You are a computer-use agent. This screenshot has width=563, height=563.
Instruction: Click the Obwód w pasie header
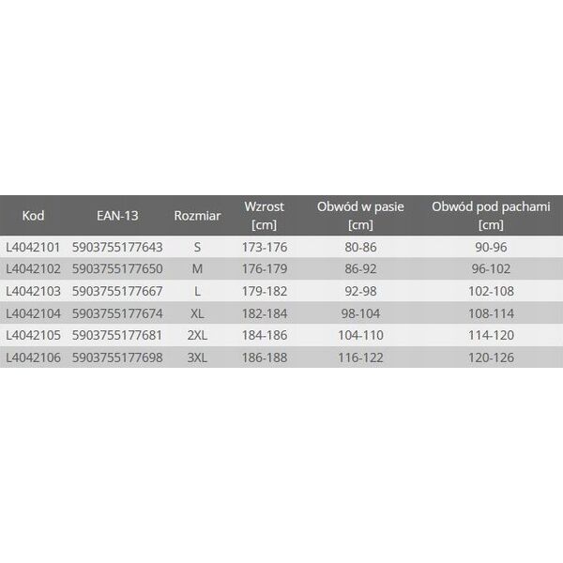[x=360, y=216]
